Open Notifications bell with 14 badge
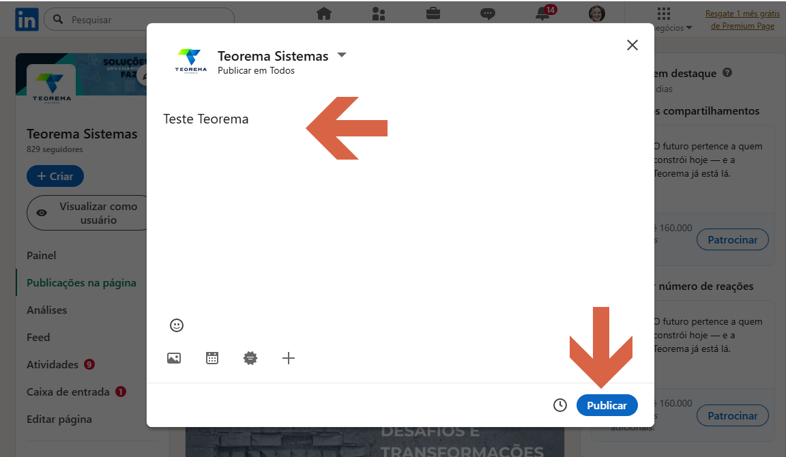 point(544,13)
